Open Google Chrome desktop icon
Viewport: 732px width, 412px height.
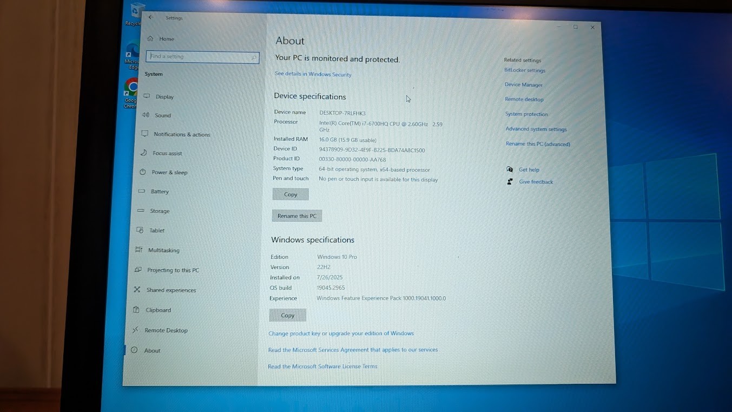pos(131,92)
